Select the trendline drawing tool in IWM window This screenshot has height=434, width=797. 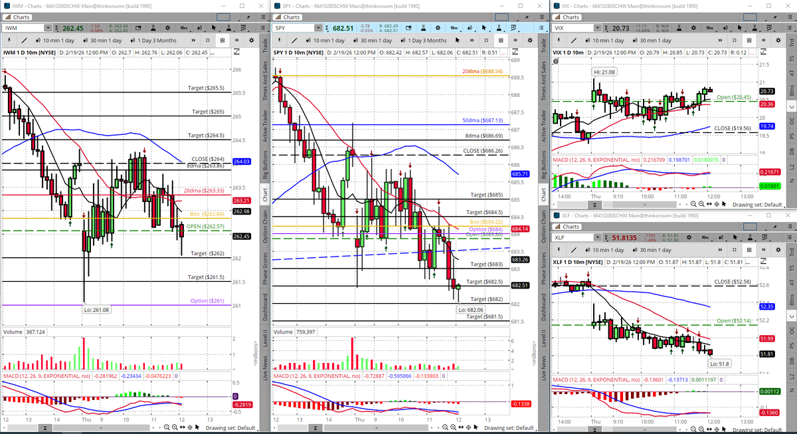24,41
